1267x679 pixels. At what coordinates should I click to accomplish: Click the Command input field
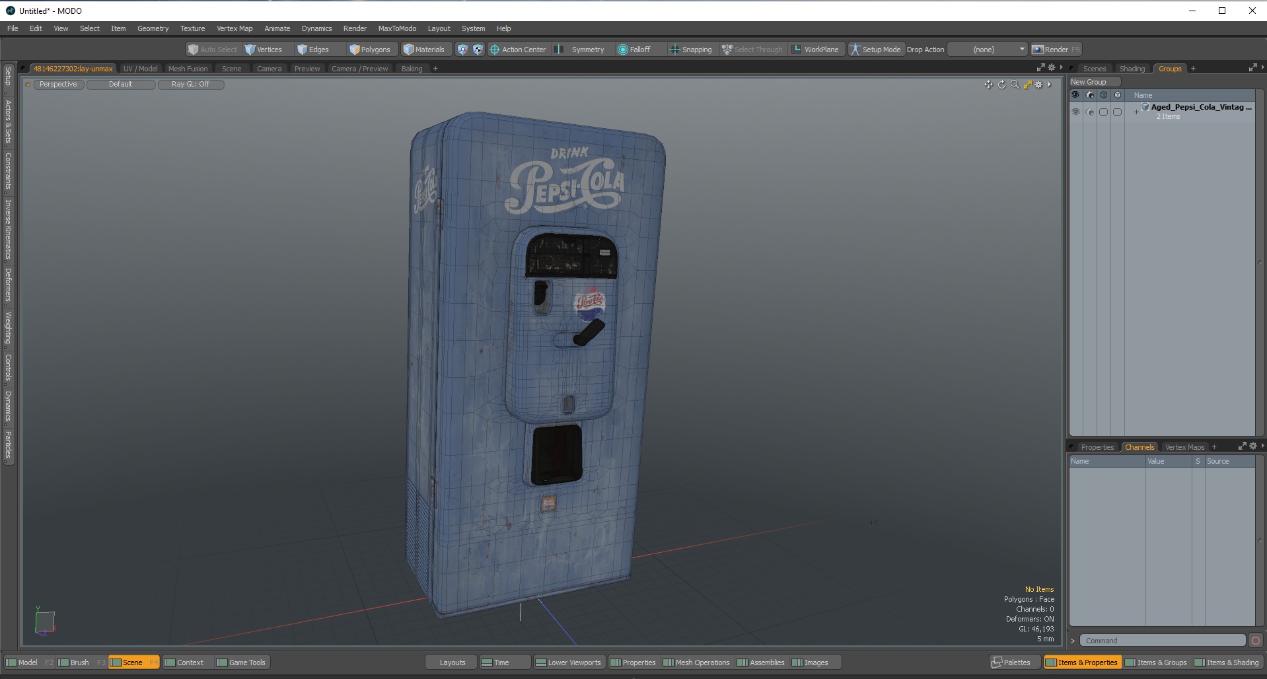pos(1163,641)
